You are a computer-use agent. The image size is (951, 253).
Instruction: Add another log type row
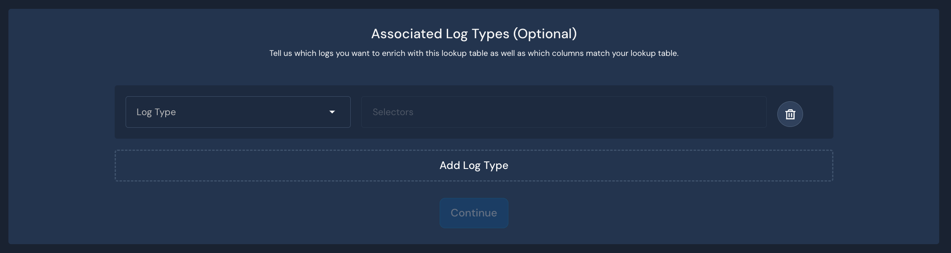474,165
